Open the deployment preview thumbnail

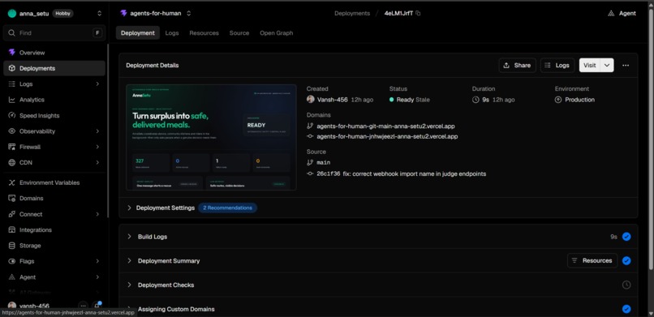(212, 138)
